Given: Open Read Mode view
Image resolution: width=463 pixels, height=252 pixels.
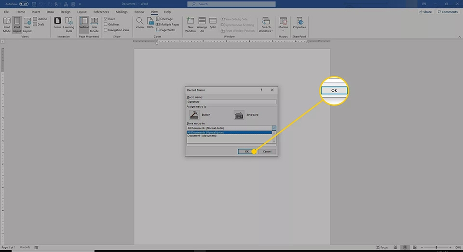Looking at the screenshot, I should click(x=6, y=25).
